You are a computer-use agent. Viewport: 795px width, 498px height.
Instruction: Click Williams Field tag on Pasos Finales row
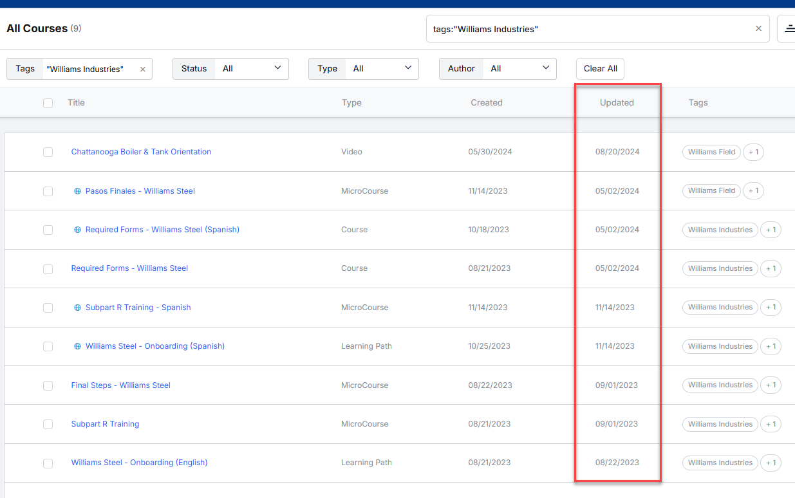[711, 190]
